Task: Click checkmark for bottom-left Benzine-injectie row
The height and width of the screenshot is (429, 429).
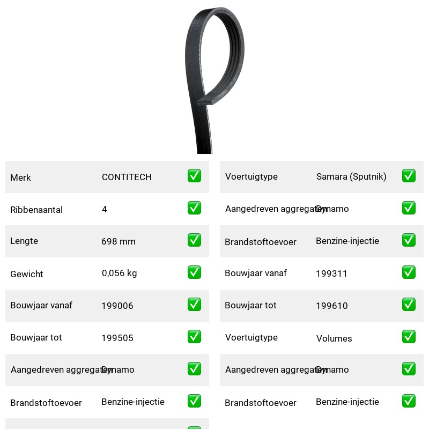Action: tap(194, 401)
